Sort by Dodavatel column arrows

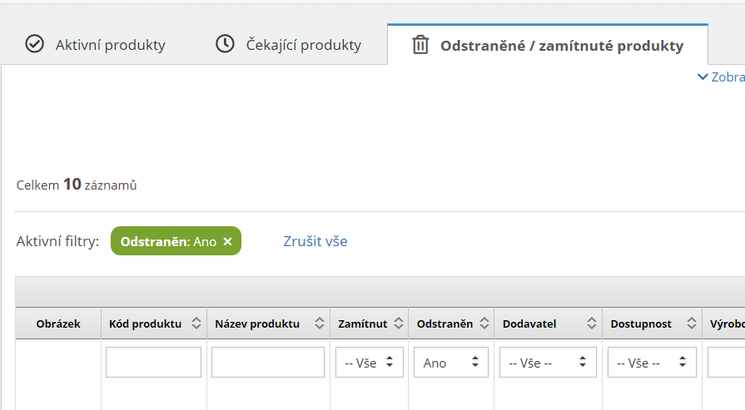tap(592, 324)
